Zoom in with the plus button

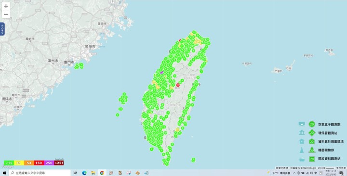[6, 6]
